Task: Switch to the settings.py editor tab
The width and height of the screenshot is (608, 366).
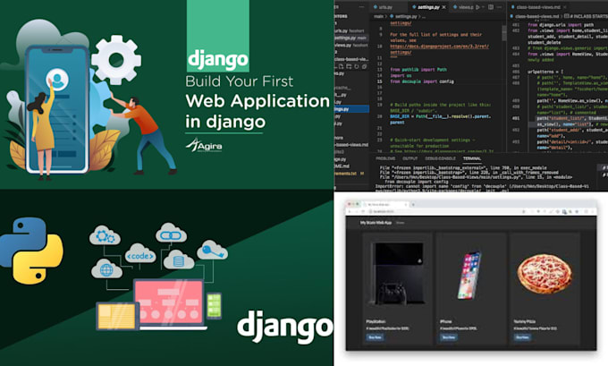Action: (x=428, y=7)
